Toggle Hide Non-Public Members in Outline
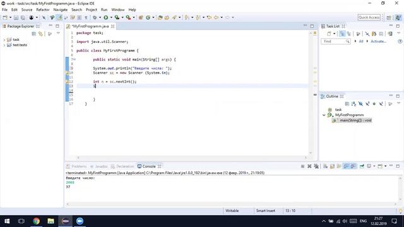Screen dimensions: 404x227 coord(374,103)
